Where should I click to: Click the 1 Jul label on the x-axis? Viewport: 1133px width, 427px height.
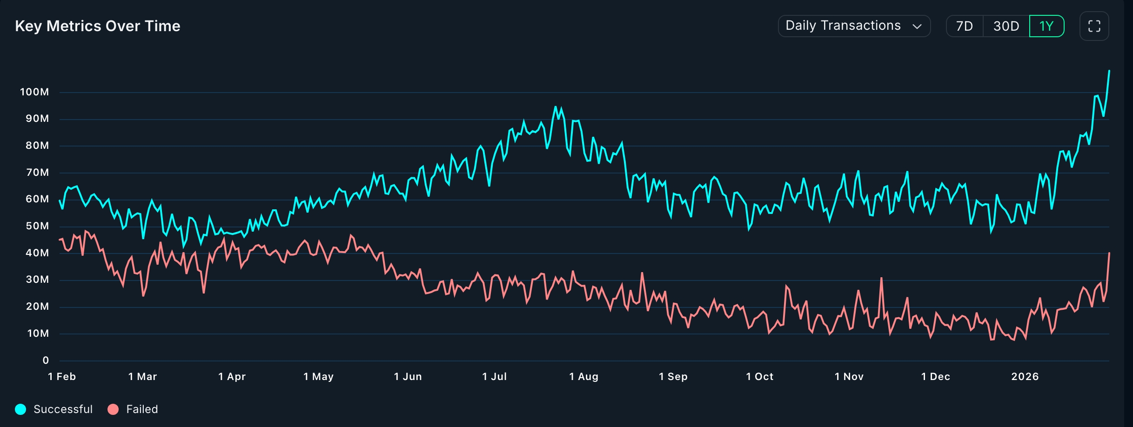(x=495, y=377)
